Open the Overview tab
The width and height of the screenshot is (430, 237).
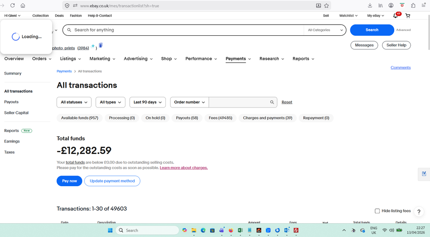pyautogui.click(x=14, y=58)
